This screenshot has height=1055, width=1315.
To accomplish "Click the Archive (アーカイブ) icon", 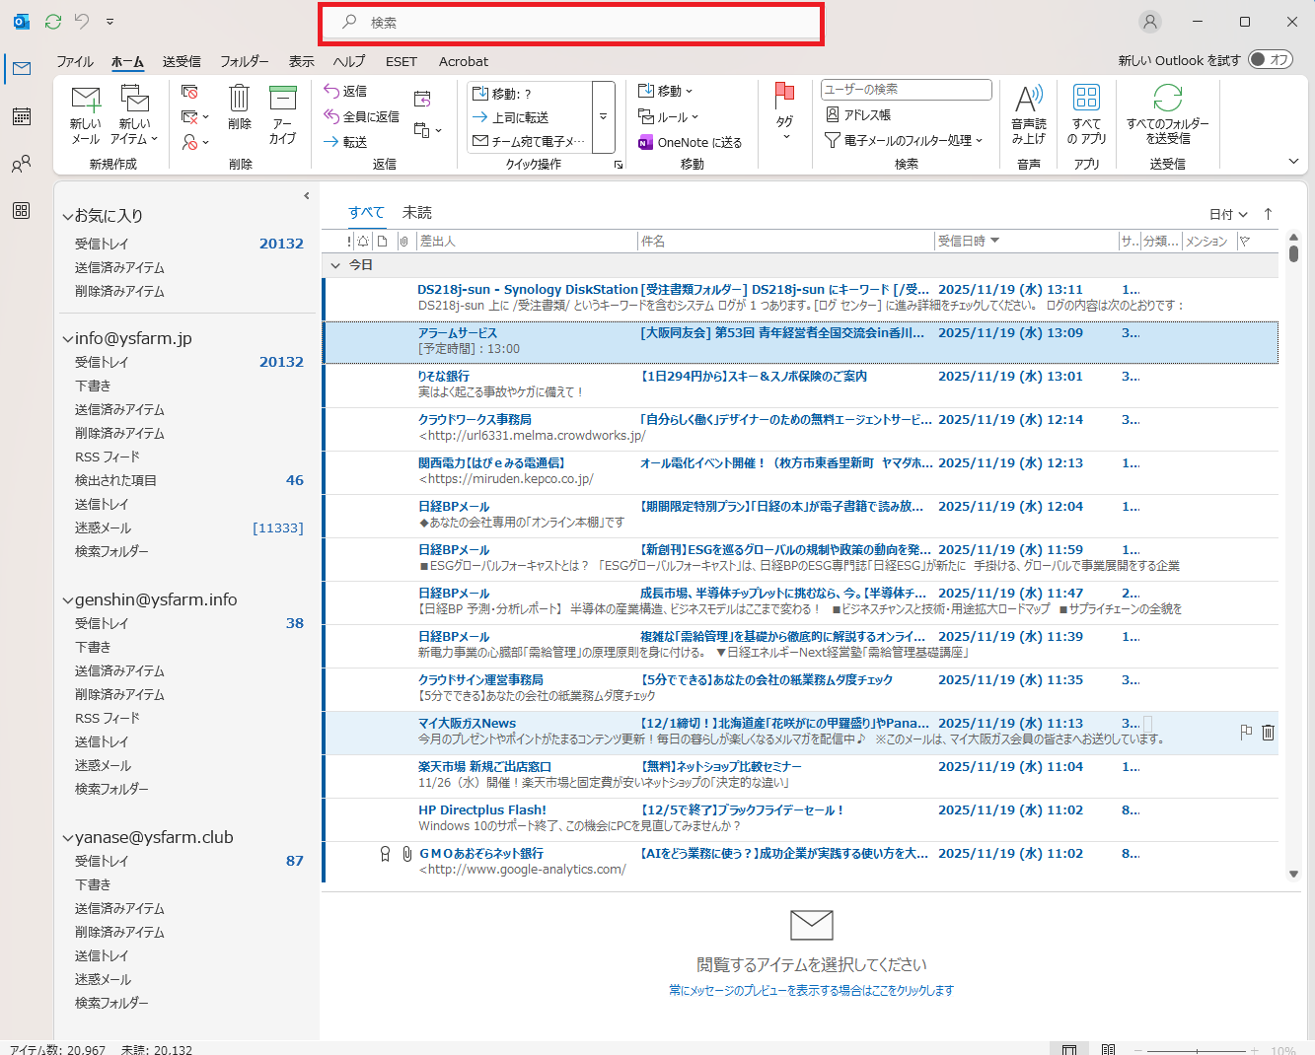I will click(x=283, y=99).
